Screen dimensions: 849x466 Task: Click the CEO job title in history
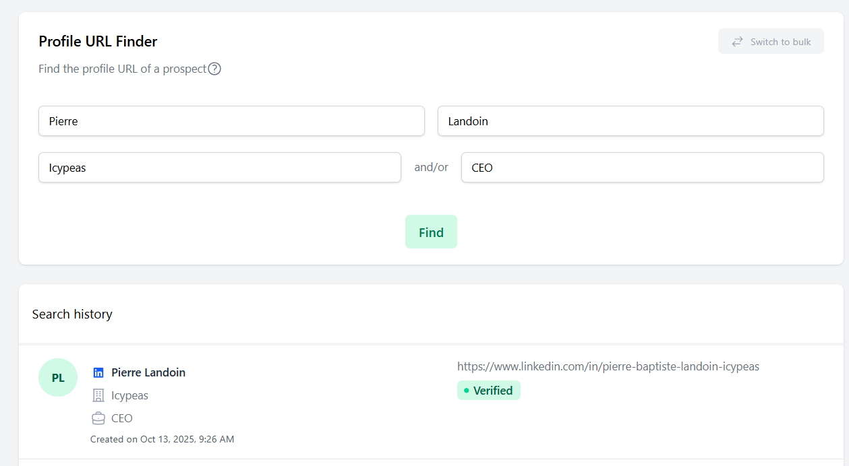coord(122,418)
